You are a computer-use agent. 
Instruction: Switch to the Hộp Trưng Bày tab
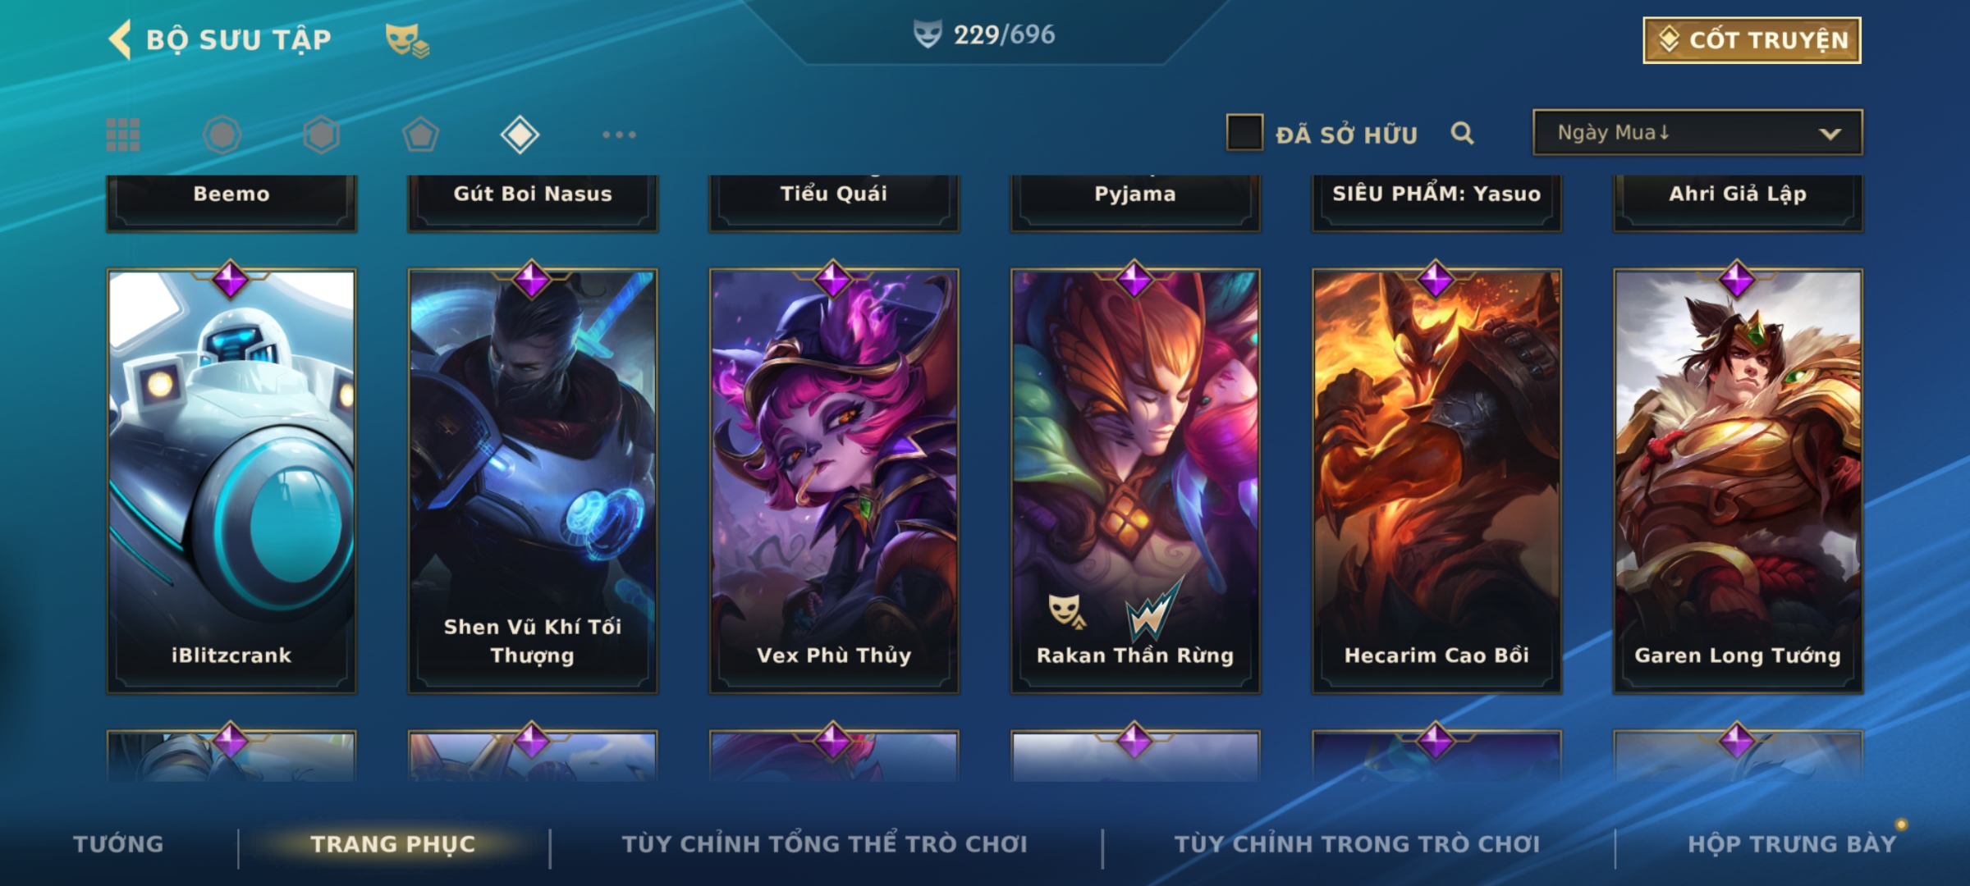click(1792, 844)
